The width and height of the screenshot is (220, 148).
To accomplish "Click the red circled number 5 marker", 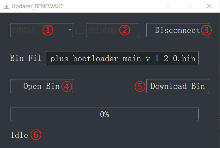I will coord(140,86).
